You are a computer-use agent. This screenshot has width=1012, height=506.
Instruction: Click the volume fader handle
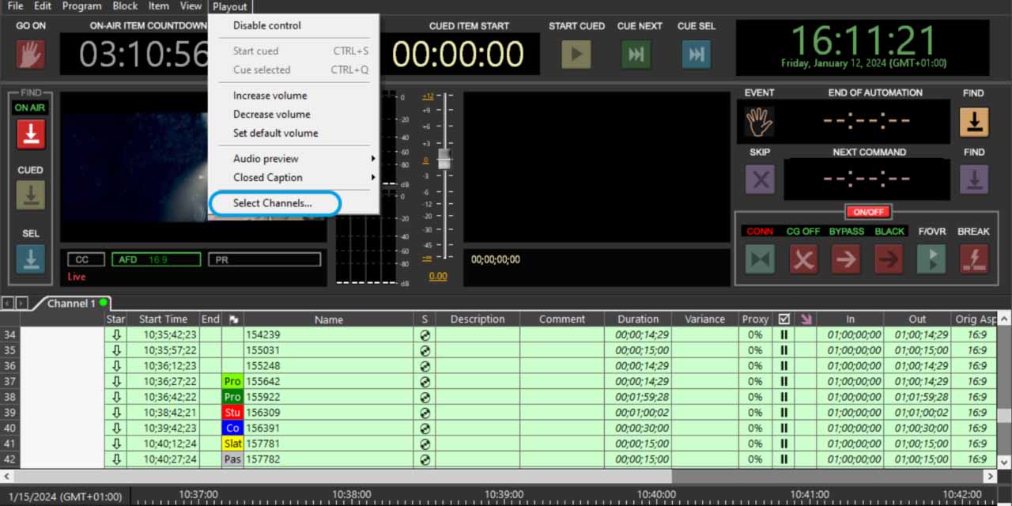click(x=444, y=159)
